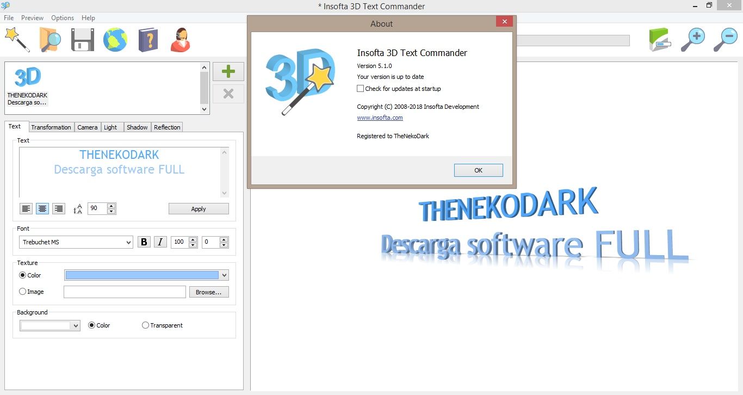Click the line spacing number field
Screen dimensions: 743x395
[97, 208]
